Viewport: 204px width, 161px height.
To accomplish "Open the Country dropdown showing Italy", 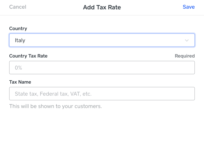I will click(x=102, y=40).
